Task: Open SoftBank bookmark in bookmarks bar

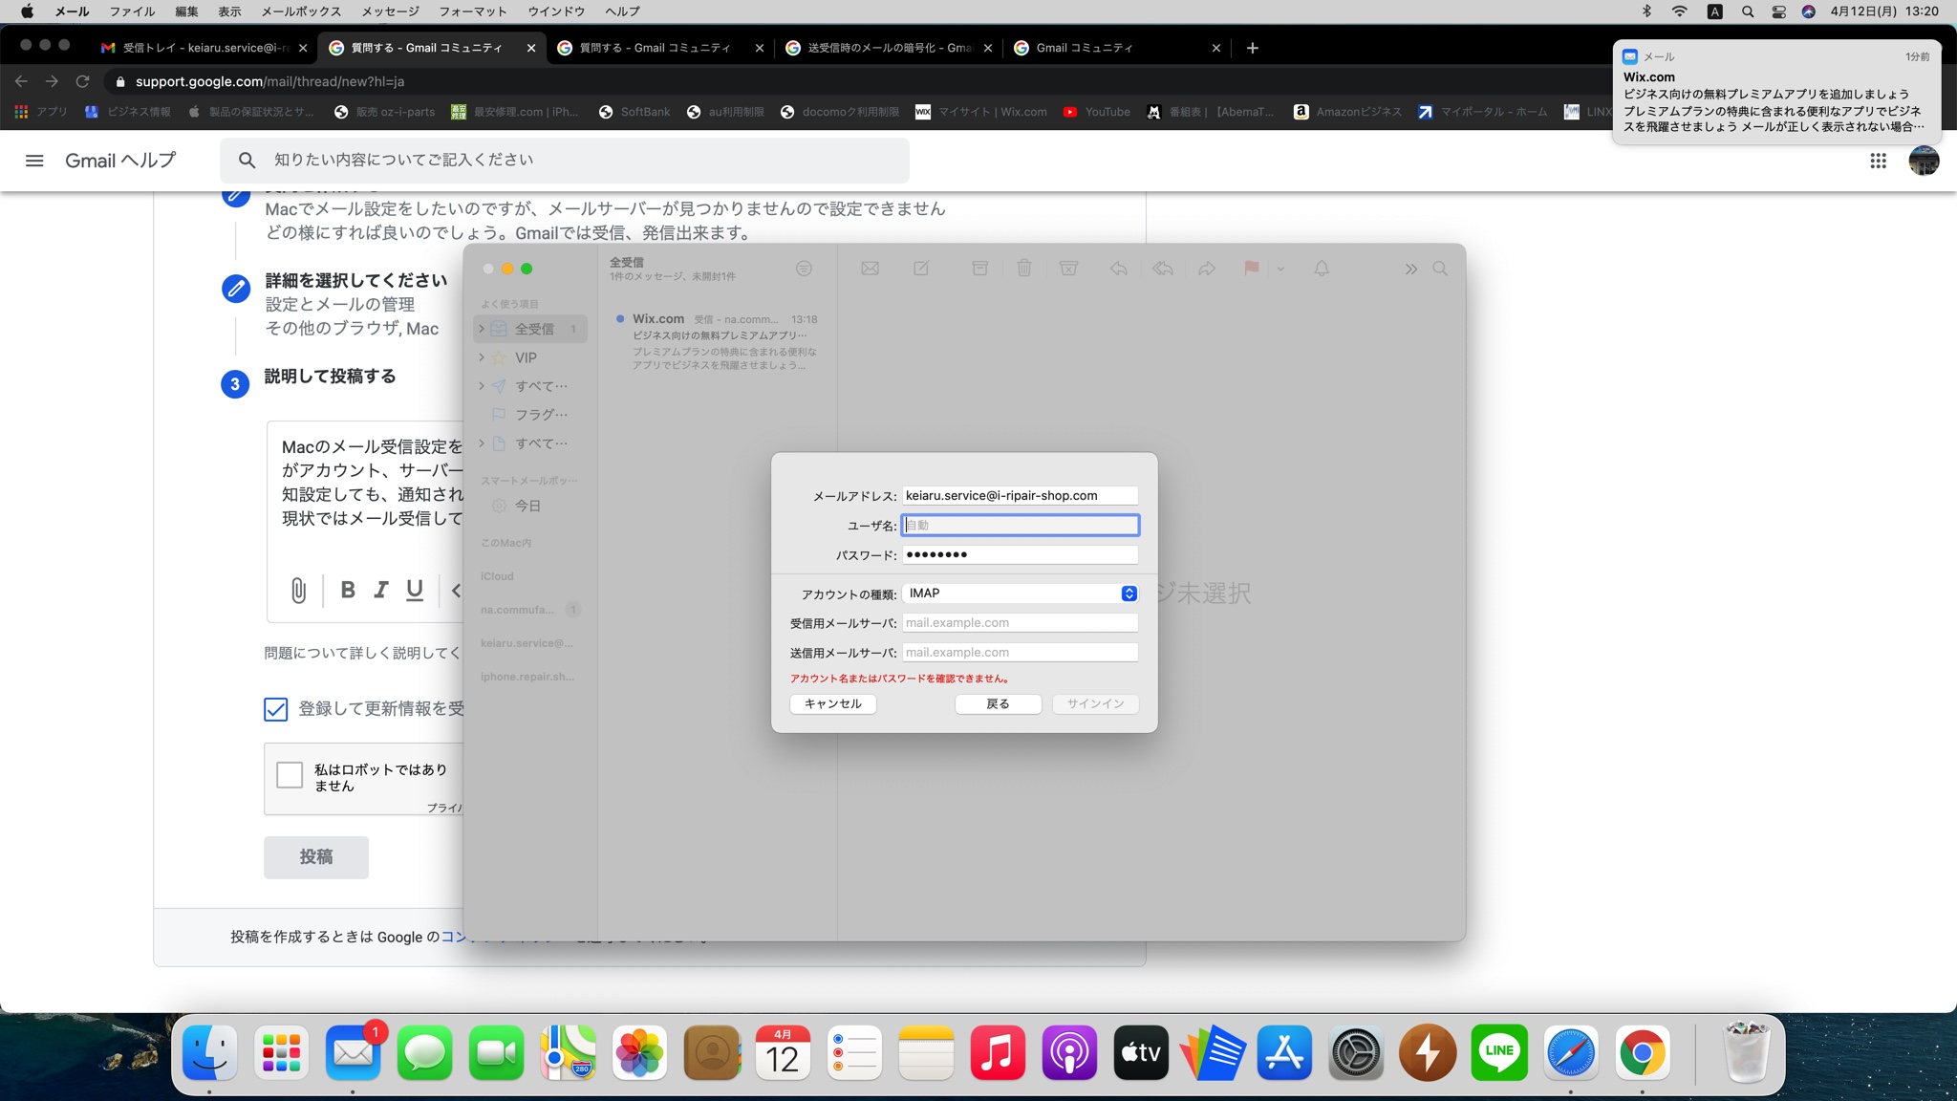Action: click(x=634, y=112)
